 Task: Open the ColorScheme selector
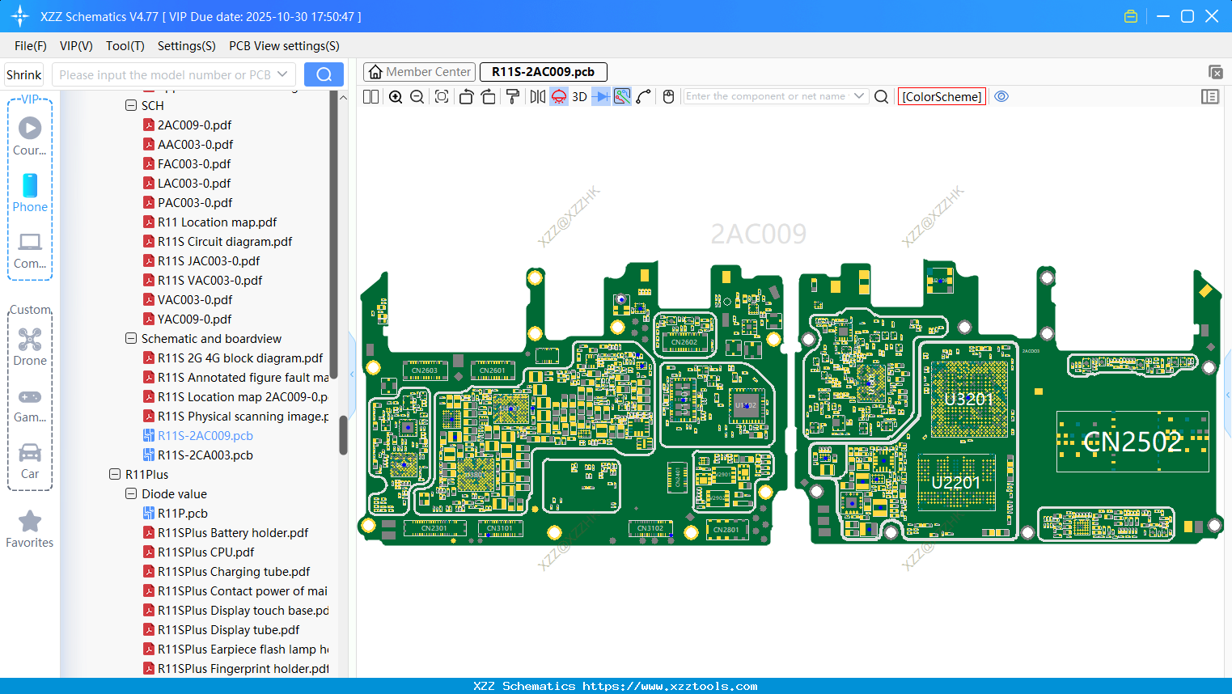(942, 96)
